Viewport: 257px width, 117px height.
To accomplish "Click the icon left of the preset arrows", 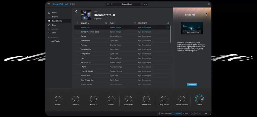I will (x=142, y=4).
